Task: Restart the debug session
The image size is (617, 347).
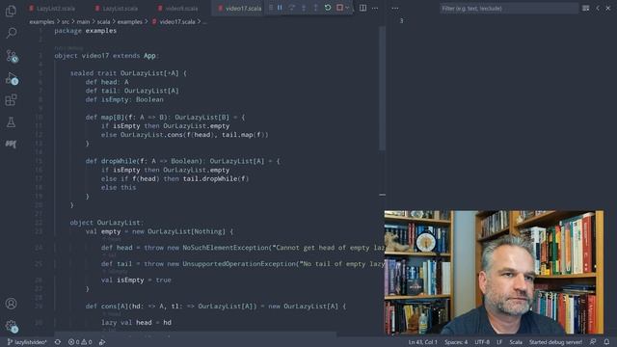Action: point(328,8)
